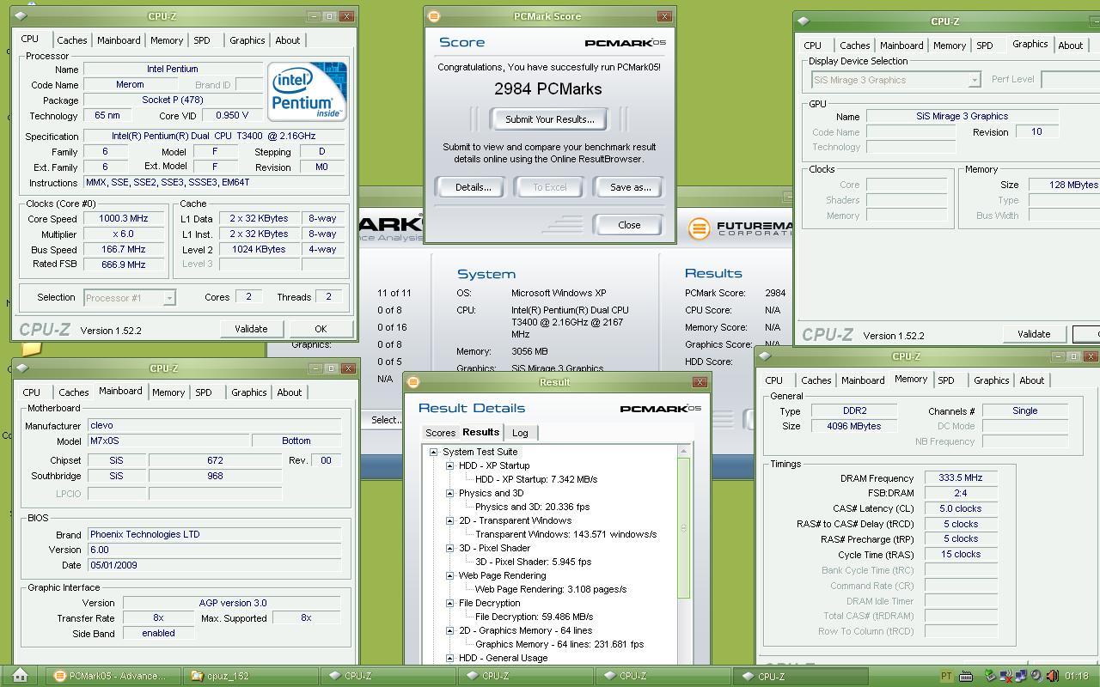Open the cpuz_152 folder taskbar item

point(252,676)
